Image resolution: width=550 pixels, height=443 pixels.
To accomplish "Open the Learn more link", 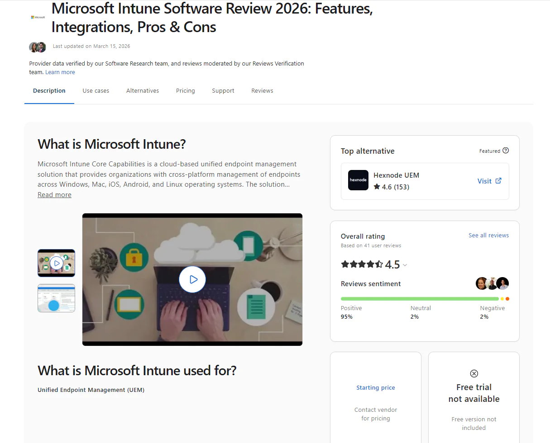I will click(60, 72).
